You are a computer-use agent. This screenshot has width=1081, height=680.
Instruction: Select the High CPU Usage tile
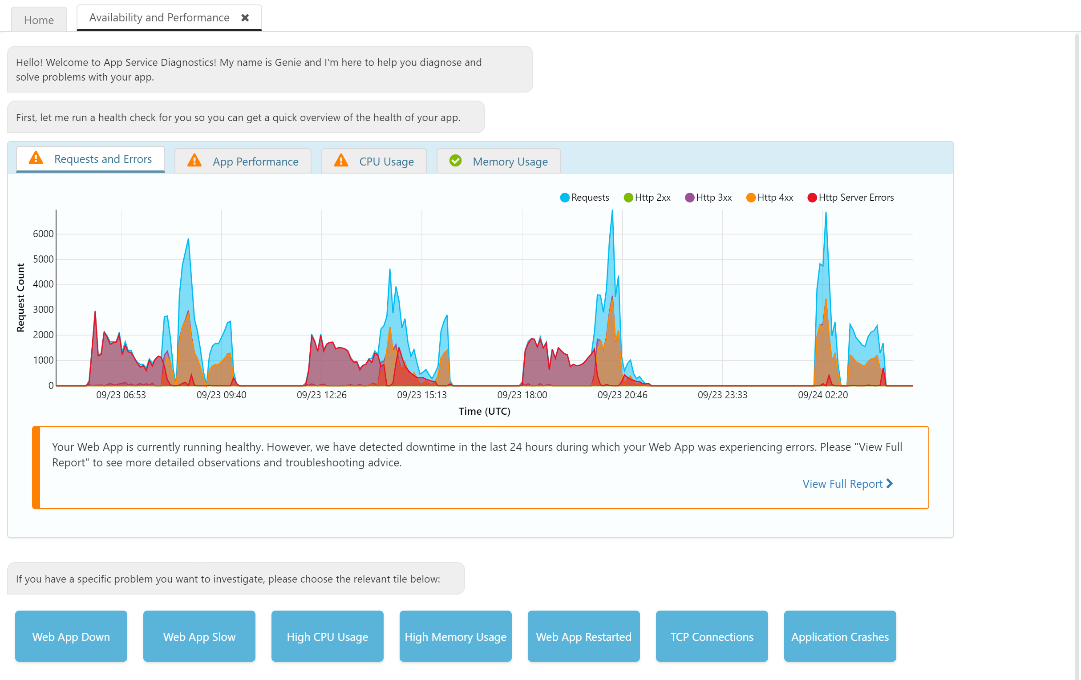pos(327,636)
